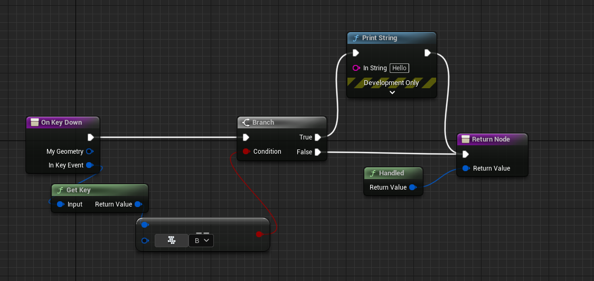594x281 pixels.
Task: Click the On Key Down execution output pin
Action: pyautogui.click(x=91, y=137)
